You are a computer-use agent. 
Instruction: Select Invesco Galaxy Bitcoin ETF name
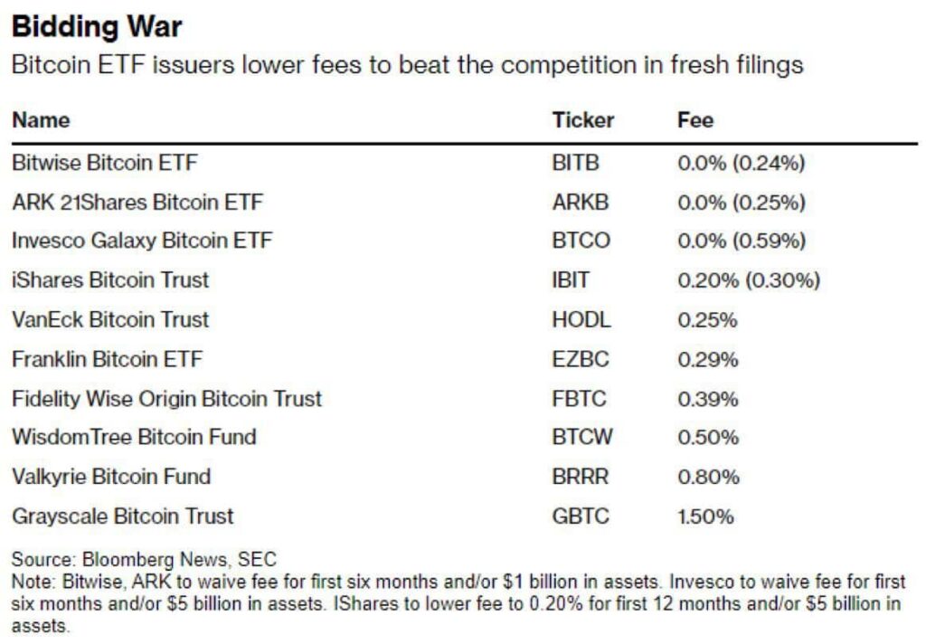click(141, 241)
